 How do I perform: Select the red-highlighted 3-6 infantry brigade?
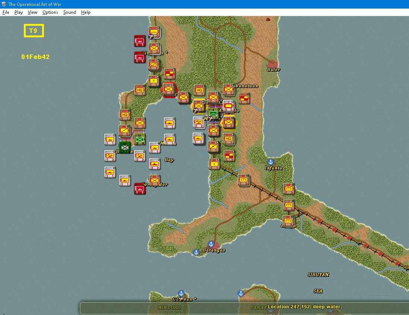tap(168, 90)
